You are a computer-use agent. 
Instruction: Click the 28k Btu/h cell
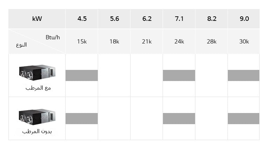tap(211, 41)
